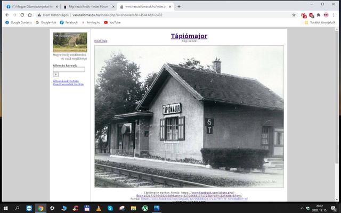Image resolution: width=341 pixels, height=213 pixels.
Task: Go to 'Előző kép' previous picture
Action: point(101,41)
